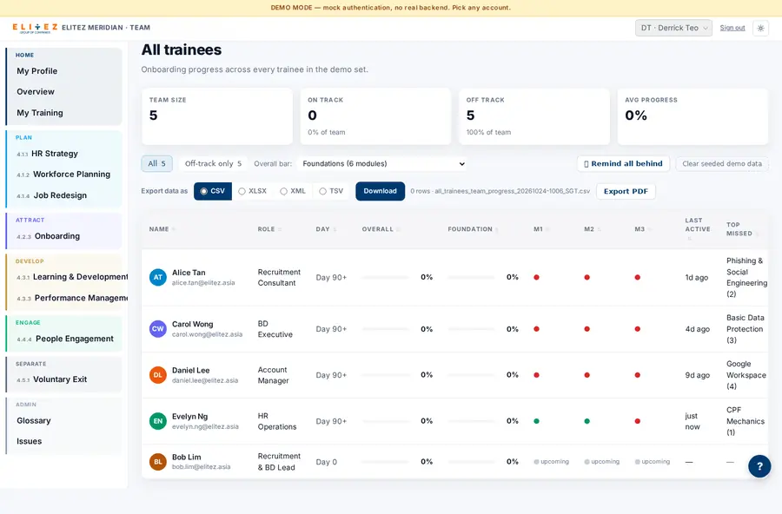Click Export PDF

coord(626,191)
